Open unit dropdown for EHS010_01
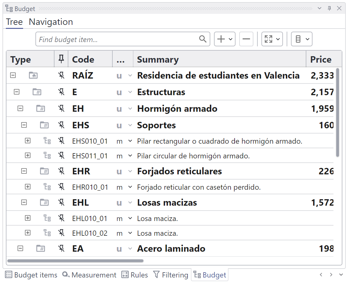This screenshot has width=347, height=283. [x=130, y=141]
